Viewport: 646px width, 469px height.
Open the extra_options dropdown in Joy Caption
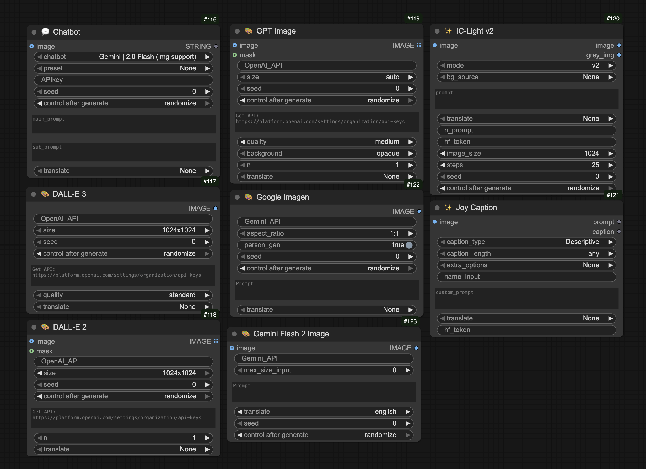[526, 265]
